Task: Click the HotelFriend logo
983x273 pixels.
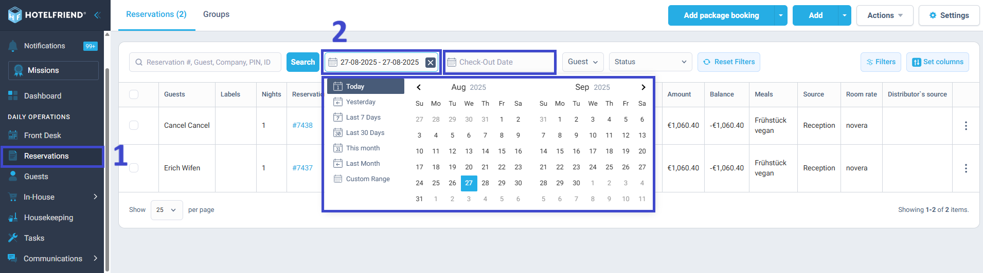Action: 47,15
